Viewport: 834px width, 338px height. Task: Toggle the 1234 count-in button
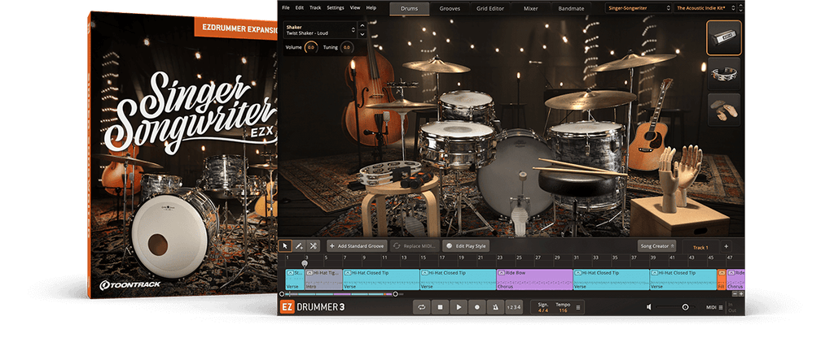pos(514,306)
